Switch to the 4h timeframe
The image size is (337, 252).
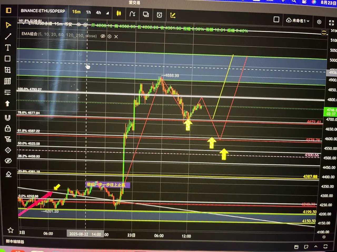click(x=98, y=13)
